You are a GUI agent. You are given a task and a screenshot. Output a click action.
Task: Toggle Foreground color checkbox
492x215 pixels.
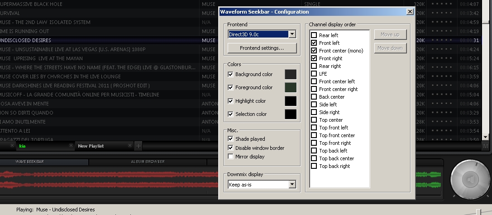click(231, 87)
